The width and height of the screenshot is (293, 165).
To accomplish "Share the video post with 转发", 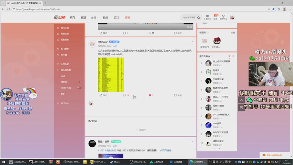I will point(178,33).
